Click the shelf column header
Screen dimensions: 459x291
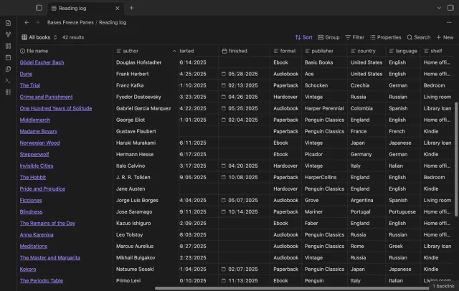(438, 51)
